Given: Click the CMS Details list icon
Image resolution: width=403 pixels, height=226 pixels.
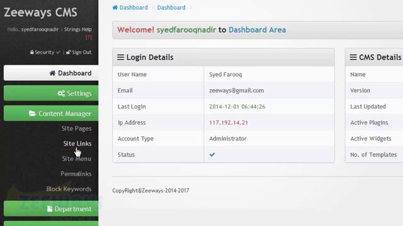Looking at the screenshot, I should click(353, 57).
